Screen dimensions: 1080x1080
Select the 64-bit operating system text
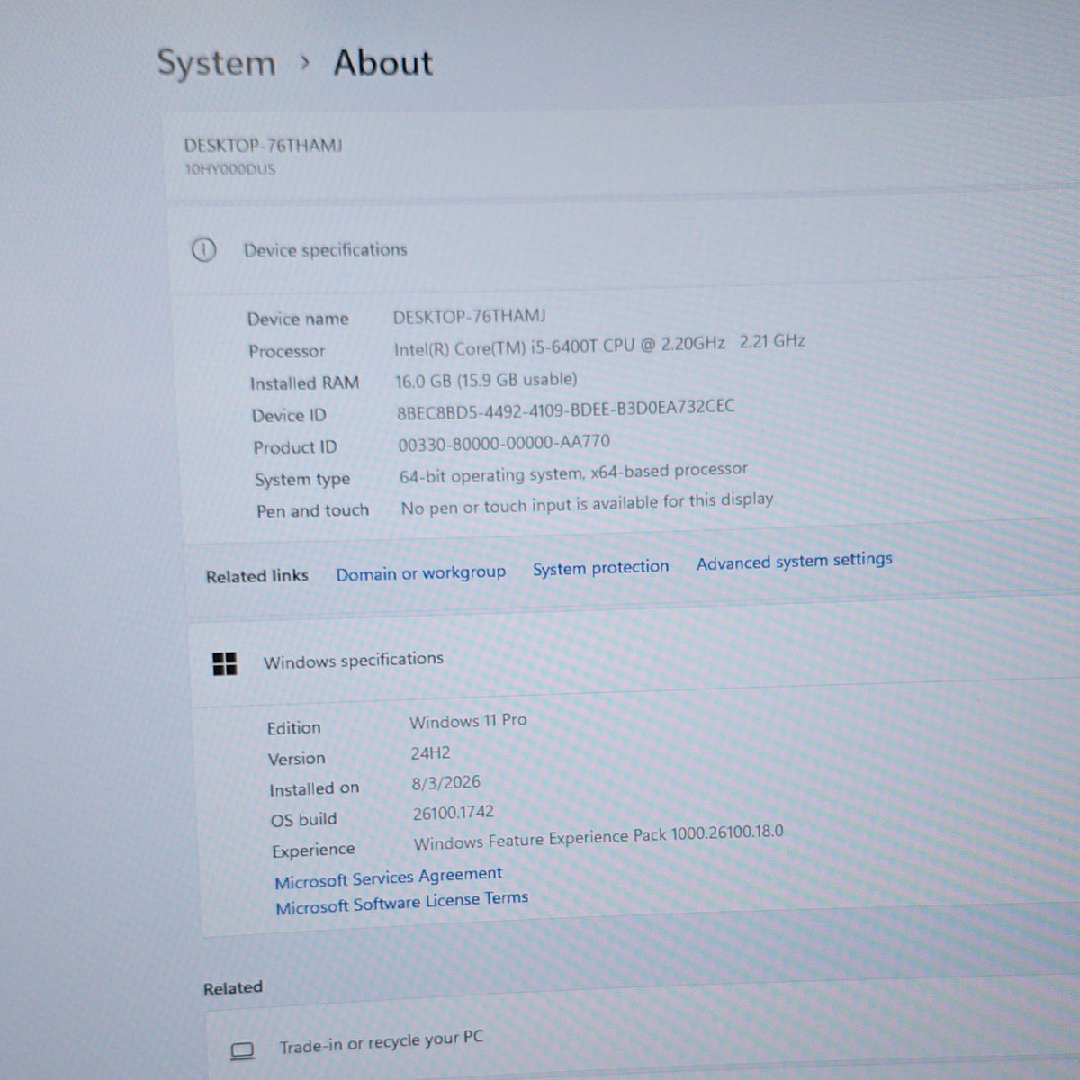click(x=573, y=472)
